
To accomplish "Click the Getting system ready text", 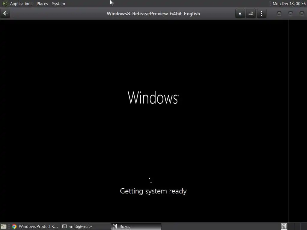I will (153, 191).
